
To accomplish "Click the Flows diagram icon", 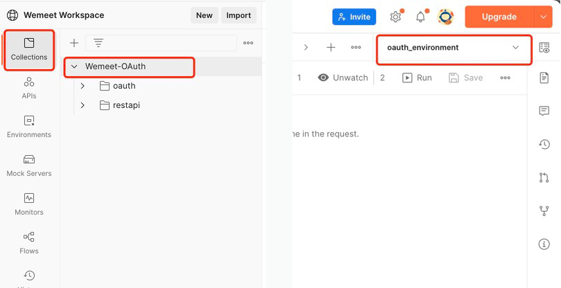I will [x=29, y=237].
